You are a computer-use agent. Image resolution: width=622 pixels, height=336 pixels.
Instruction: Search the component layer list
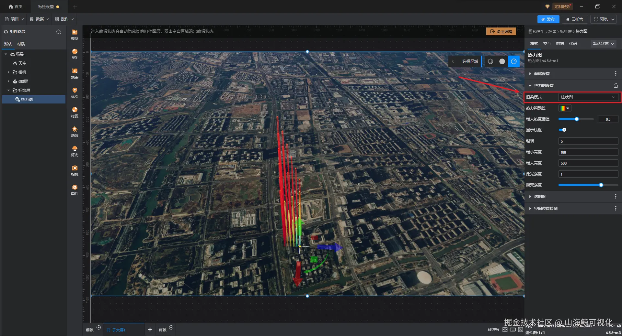[x=59, y=32]
